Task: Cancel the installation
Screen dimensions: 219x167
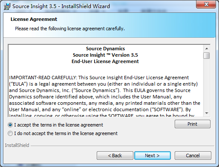Action: tap(193, 155)
